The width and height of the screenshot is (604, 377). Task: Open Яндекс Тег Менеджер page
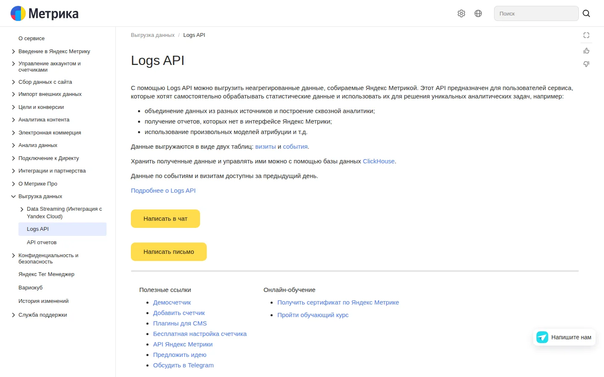[x=46, y=274]
